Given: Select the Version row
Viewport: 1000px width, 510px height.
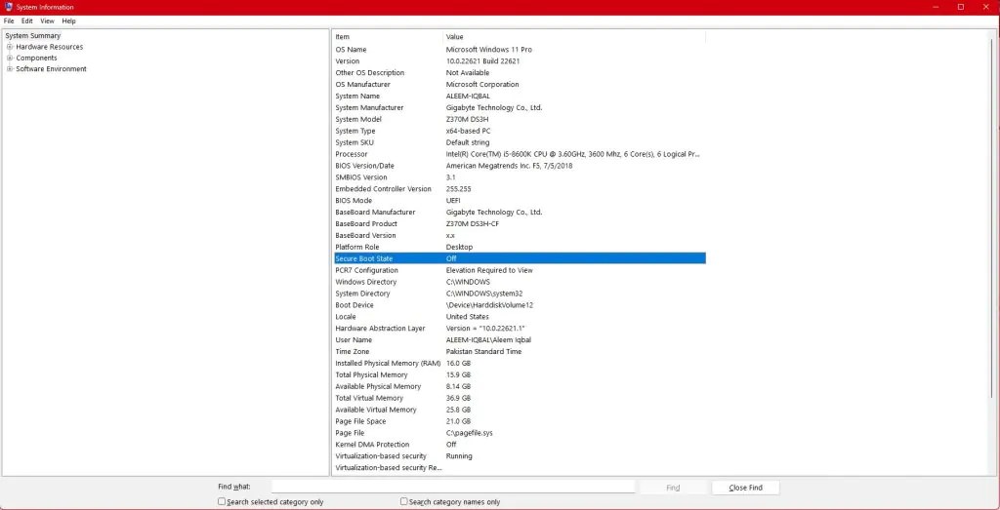Looking at the screenshot, I should (x=520, y=61).
